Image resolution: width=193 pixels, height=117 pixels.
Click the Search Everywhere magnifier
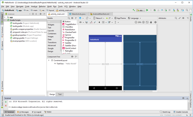[187, 10]
